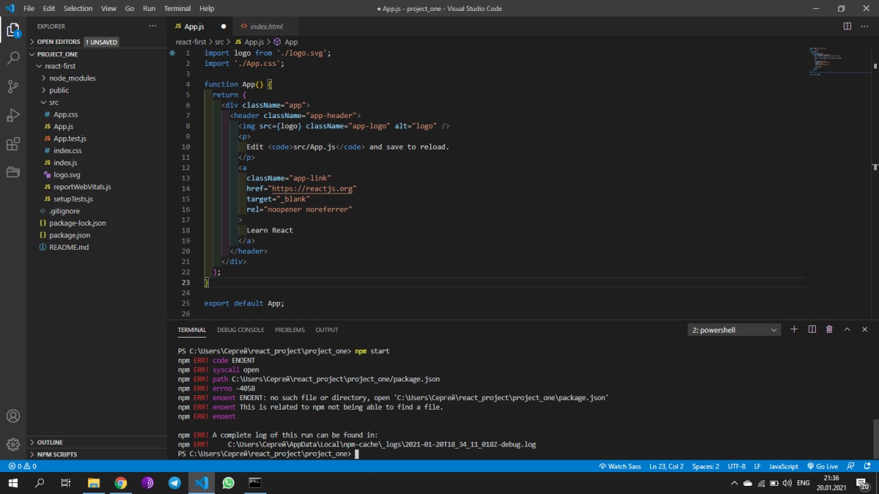
Task: Open the powershell terminal selector dropdown
Action: 734,330
